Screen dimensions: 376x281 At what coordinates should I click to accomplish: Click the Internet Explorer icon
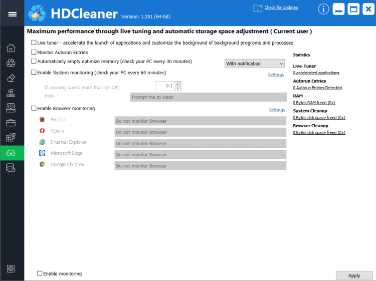(42, 142)
